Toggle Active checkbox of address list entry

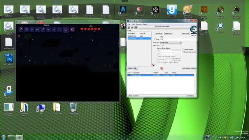click(x=129, y=75)
